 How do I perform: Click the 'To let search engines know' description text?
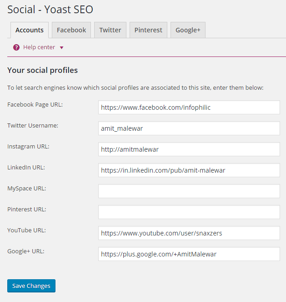[135, 88]
